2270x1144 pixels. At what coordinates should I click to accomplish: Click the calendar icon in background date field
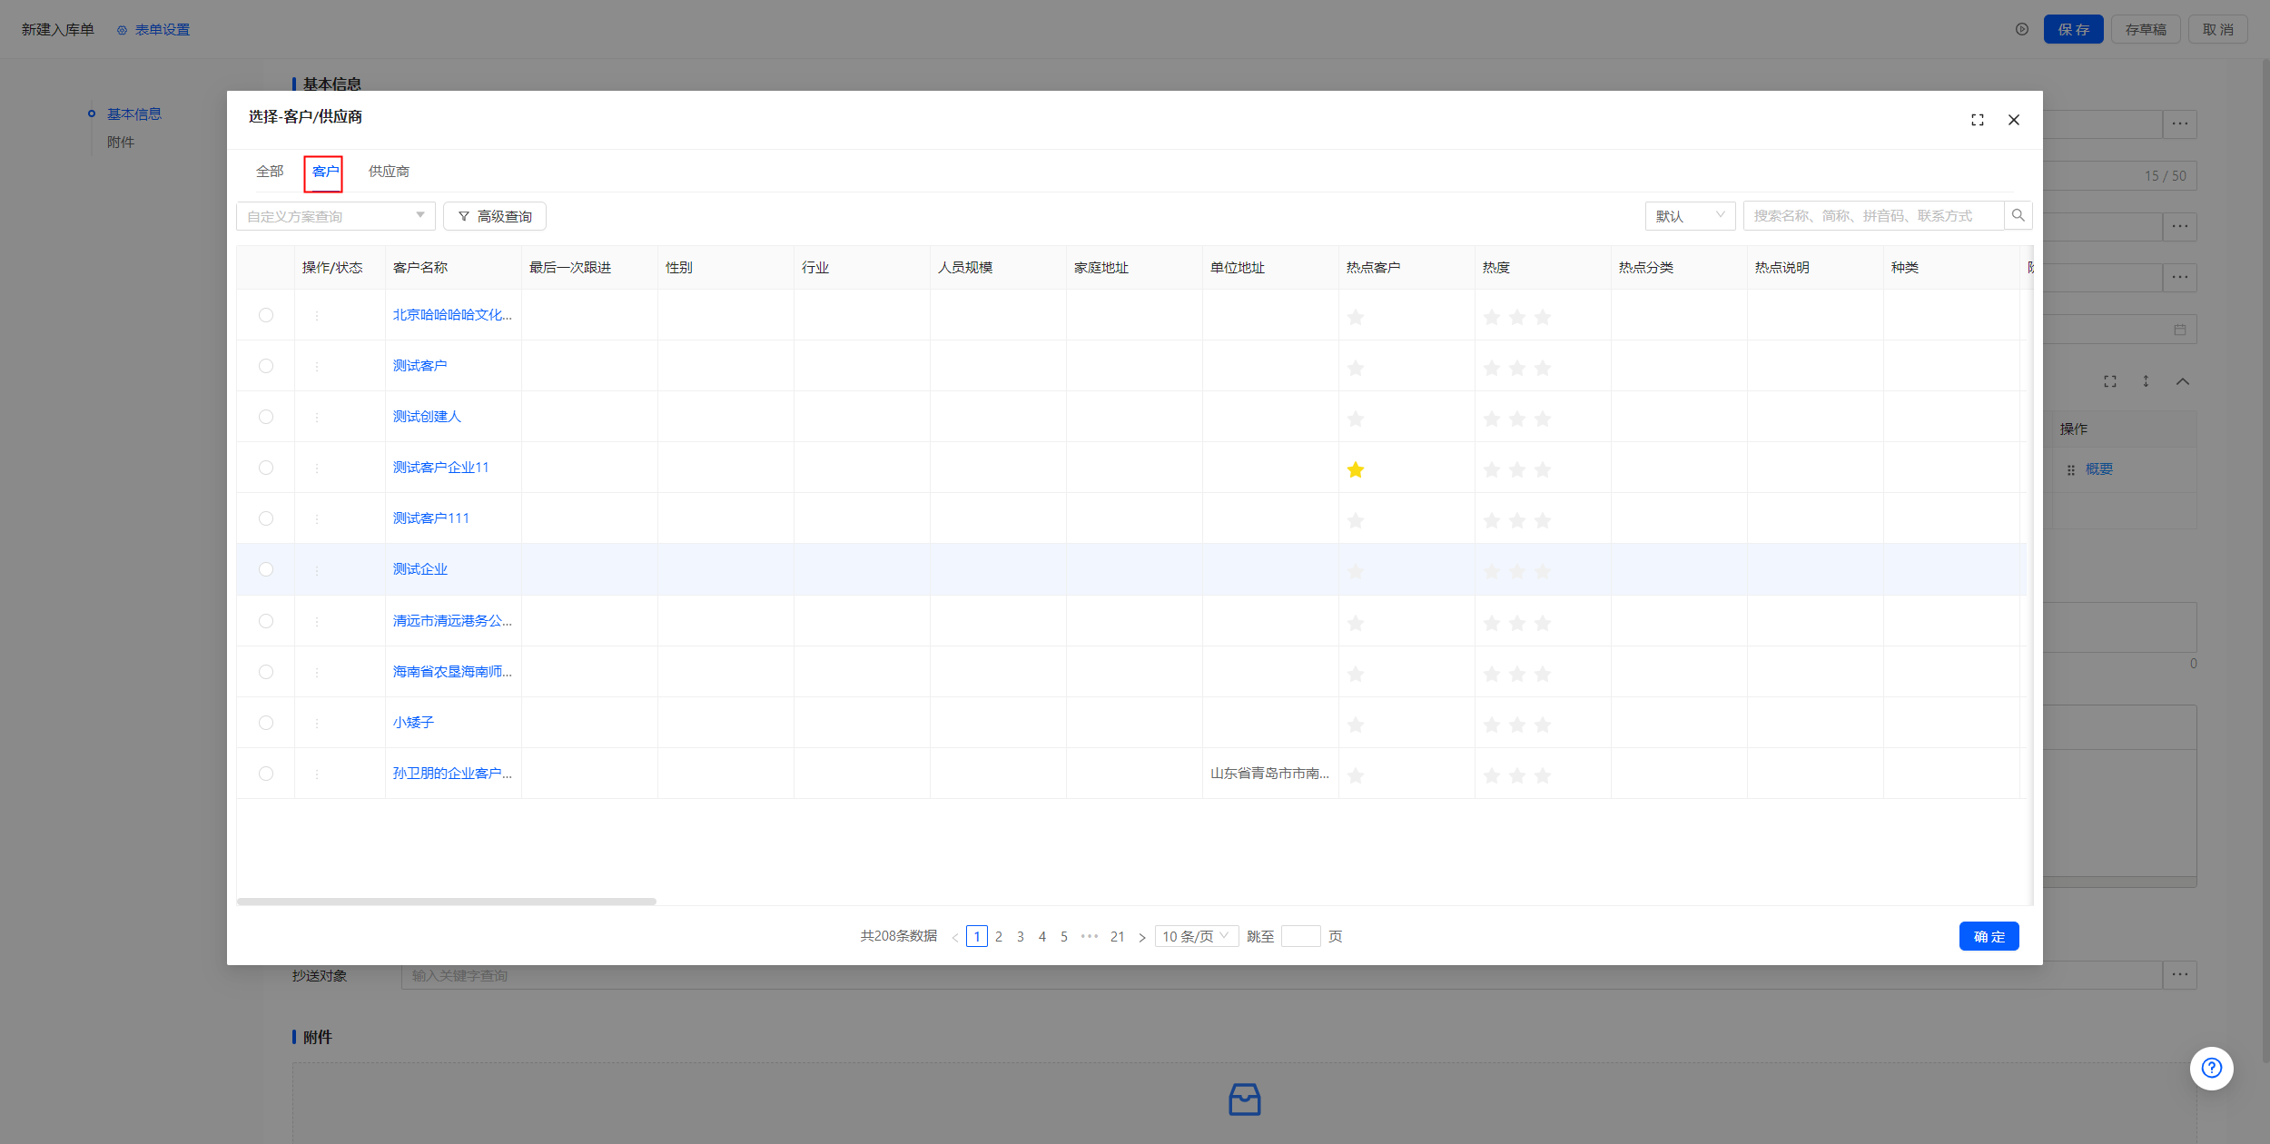[x=2179, y=330]
